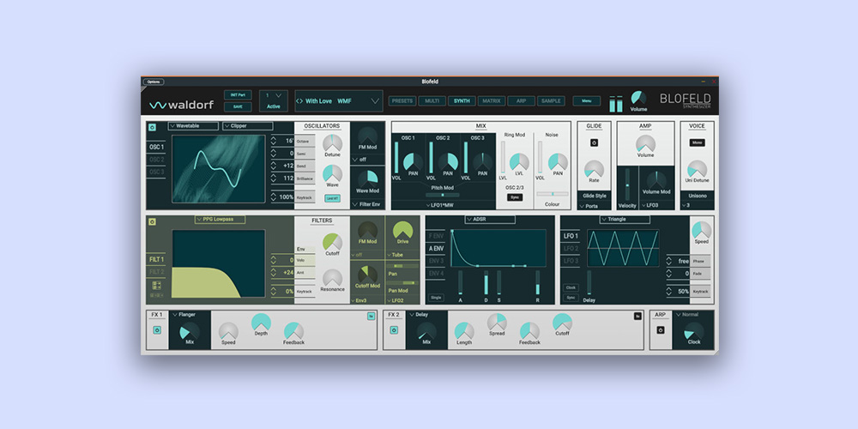
Task: Select OSC 2 in the oscillator list
Action: [156, 160]
